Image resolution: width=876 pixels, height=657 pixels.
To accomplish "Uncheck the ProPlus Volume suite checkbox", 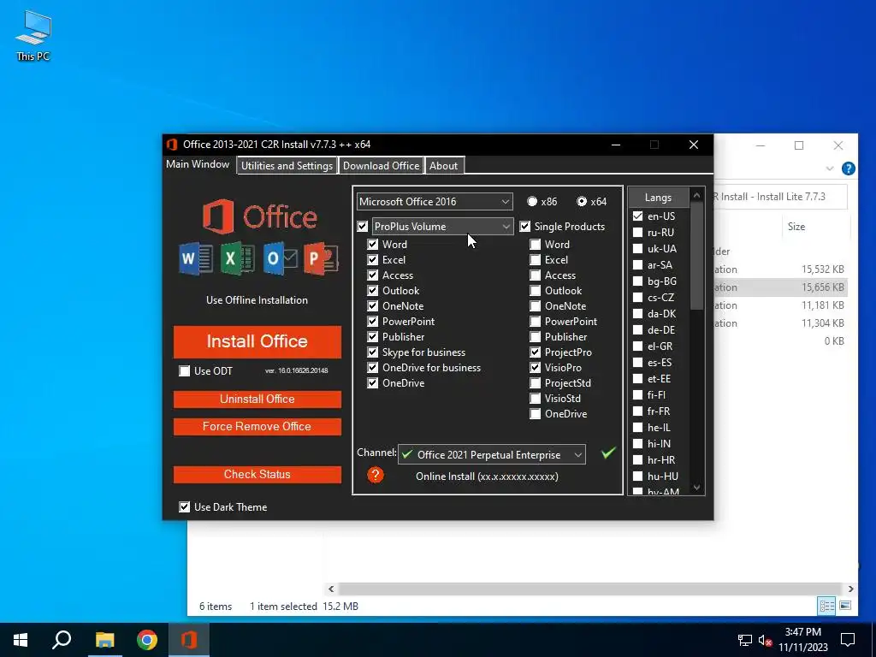I will coord(363,226).
